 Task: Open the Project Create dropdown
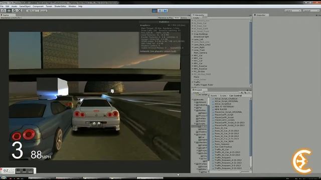click(x=197, y=92)
